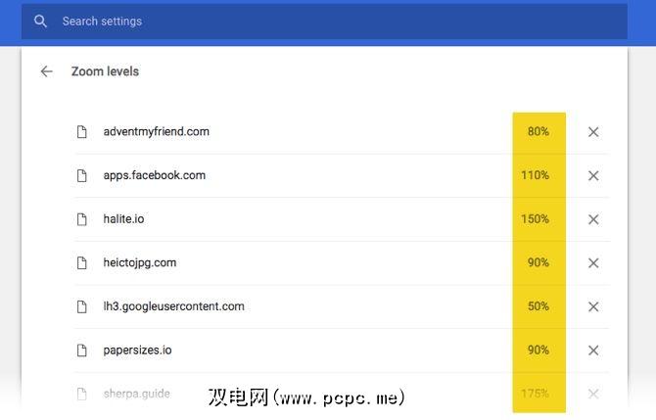The height and width of the screenshot is (420, 656).
Task: Select the lh3.googleusercontent.com entry text
Action: coord(173,306)
